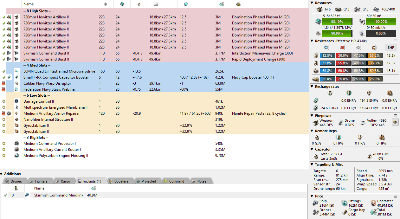Collapse the Targeting & Misc panel
Screen dimensions: 400x219
click(312, 164)
